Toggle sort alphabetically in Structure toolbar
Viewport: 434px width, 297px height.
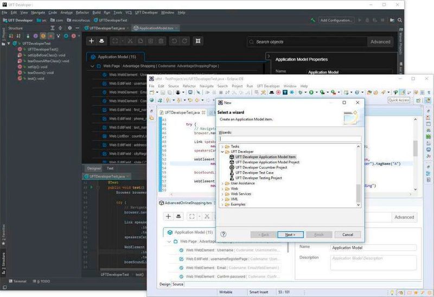[x=18, y=36]
